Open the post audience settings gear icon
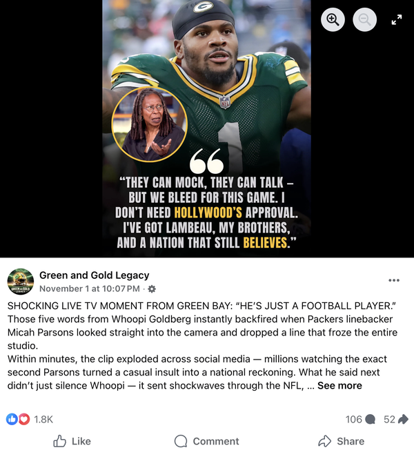Screen dimensions: 414x459 tap(152, 289)
